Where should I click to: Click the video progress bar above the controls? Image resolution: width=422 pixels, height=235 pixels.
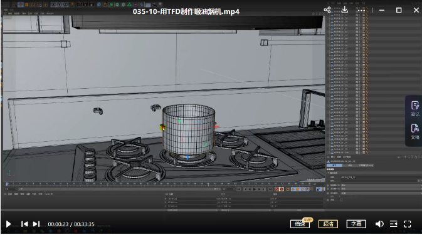tap(211, 209)
